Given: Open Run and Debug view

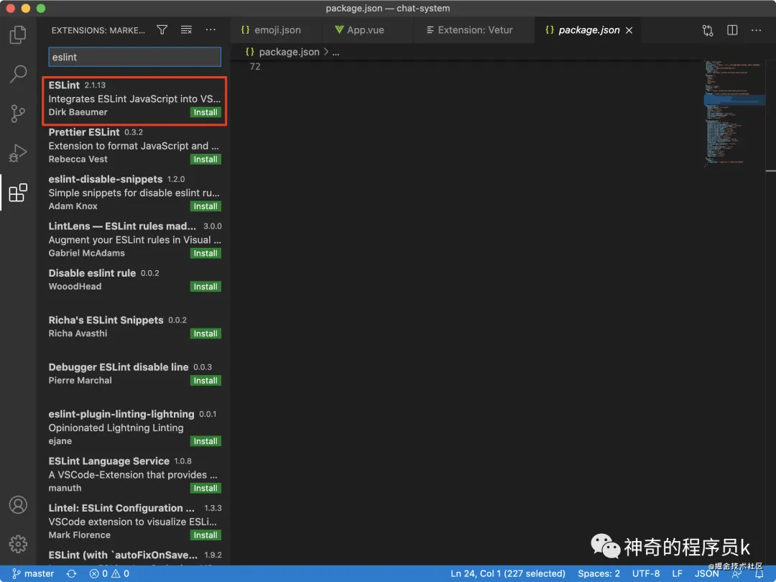Looking at the screenshot, I should click(18, 153).
